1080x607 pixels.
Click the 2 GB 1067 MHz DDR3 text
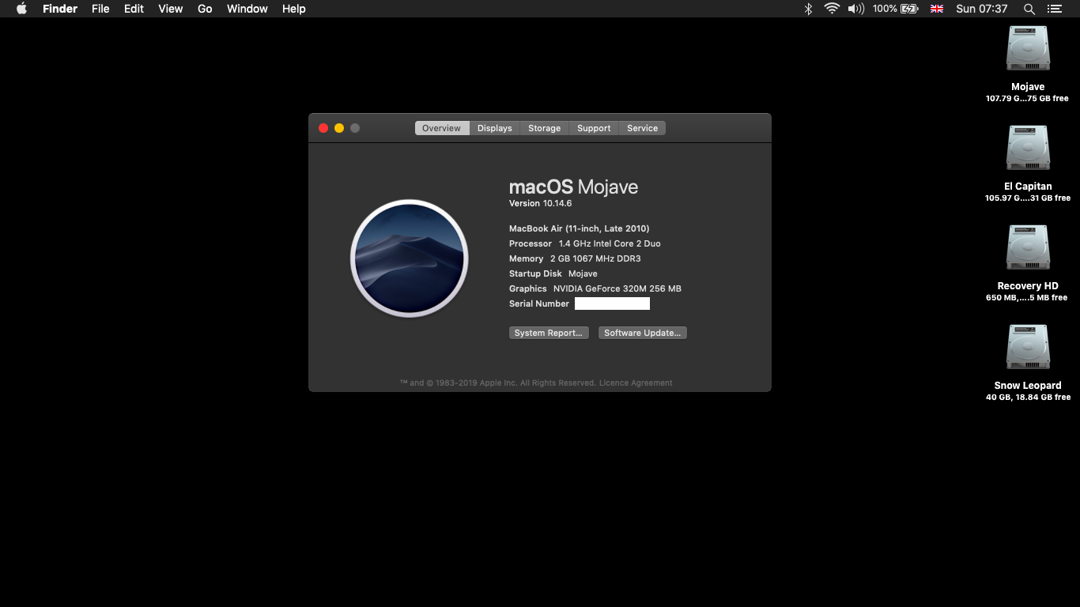point(595,258)
